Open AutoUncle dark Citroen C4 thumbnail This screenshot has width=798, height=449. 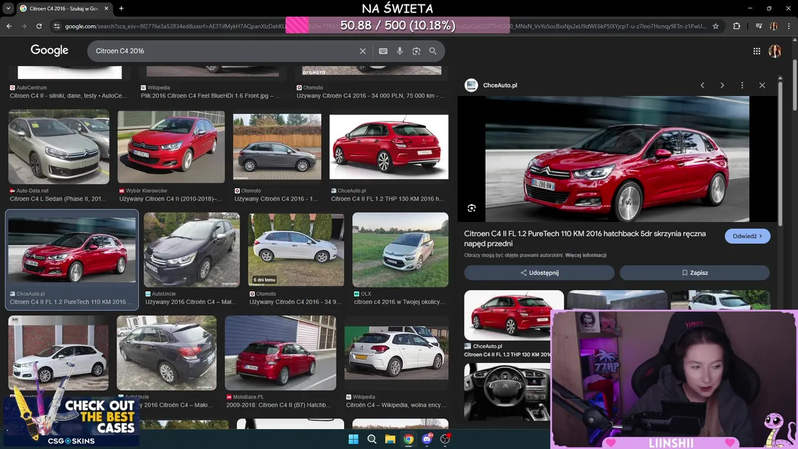(x=192, y=249)
